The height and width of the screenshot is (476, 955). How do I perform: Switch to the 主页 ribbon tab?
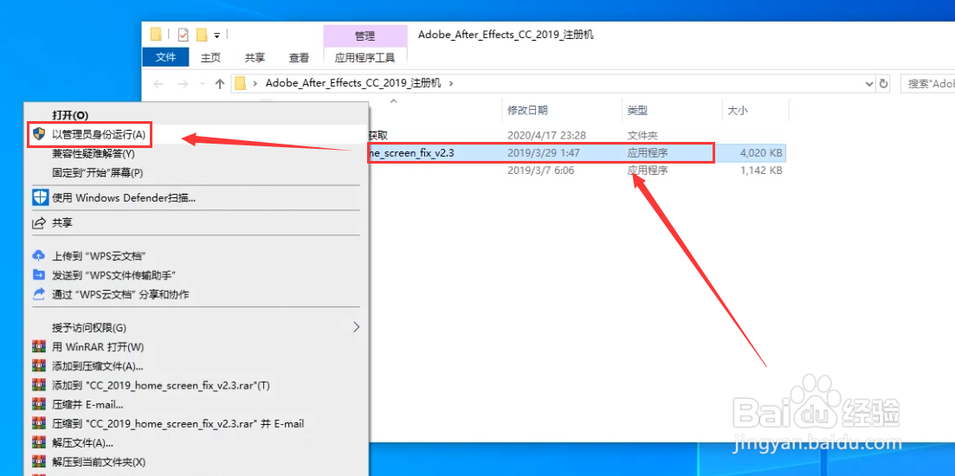(x=210, y=58)
